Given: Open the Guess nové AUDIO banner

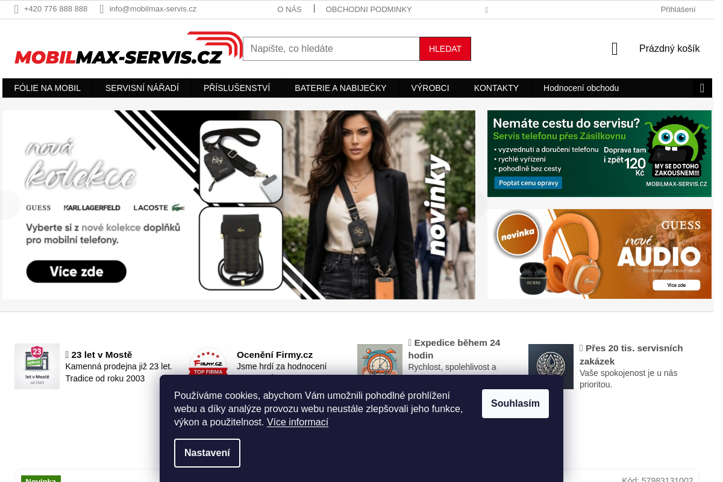Looking at the screenshot, I should 599,254.
